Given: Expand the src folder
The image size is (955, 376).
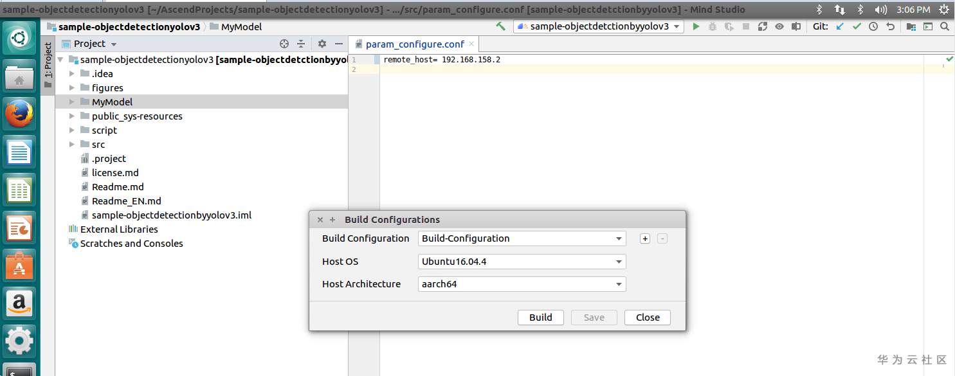Looking at the screenshot, I should pyautogui.click(x=72, y=145).
